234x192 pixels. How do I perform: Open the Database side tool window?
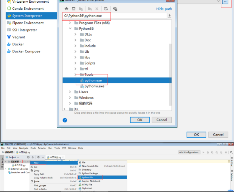point(232,176)
